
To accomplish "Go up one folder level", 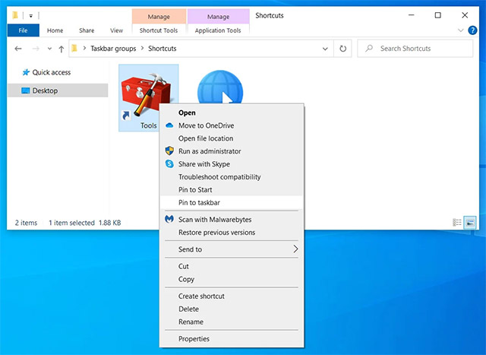I will (61, 49).
